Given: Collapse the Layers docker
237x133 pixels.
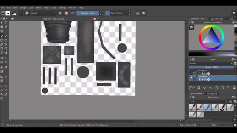Looking at the screenshot, I should 190,59.
